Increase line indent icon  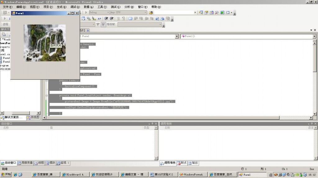(111, 19)
